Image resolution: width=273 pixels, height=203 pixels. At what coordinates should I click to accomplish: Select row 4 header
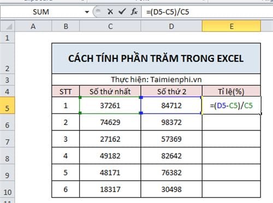click(7, 91)
